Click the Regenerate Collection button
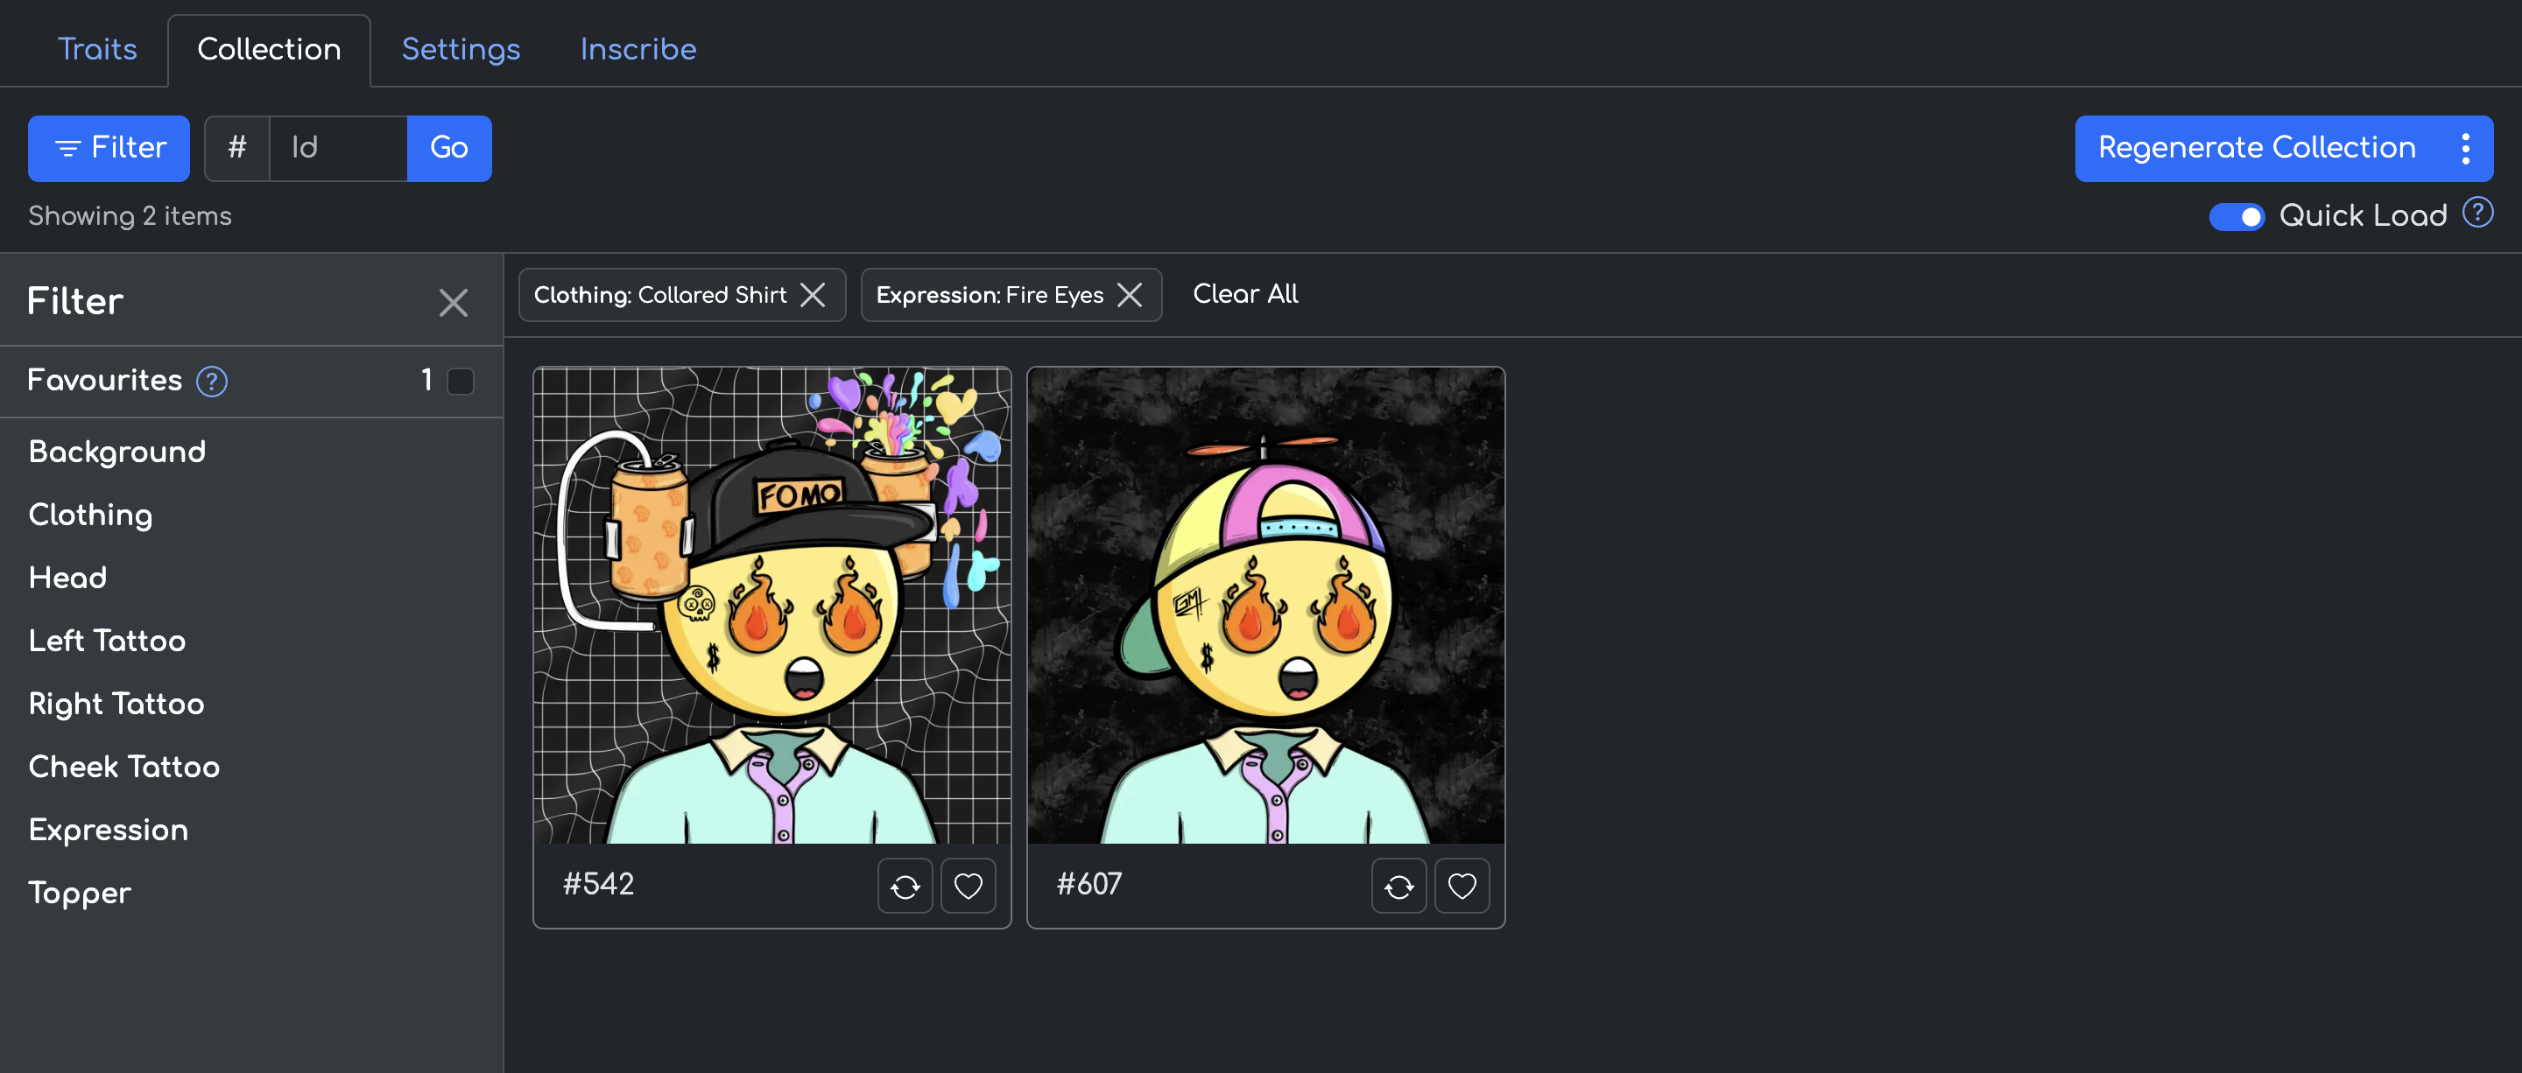The width and height of the screenshot is (2522, 1073). coord(2256,149)
